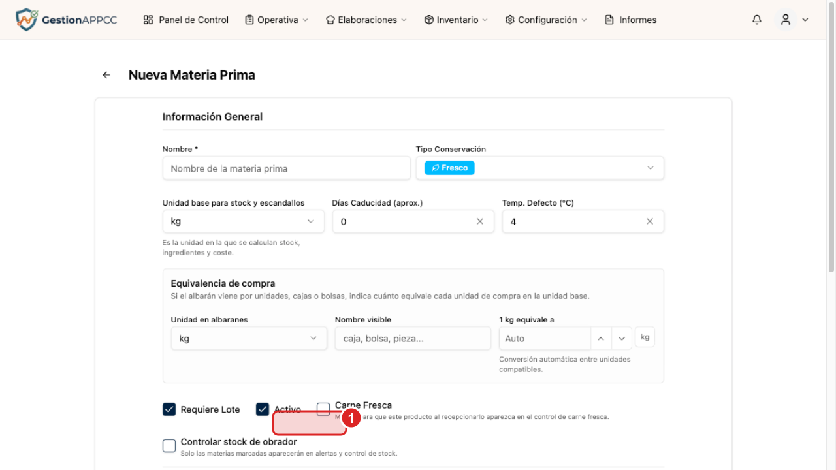Go back using the left arrow
The image size is (836, 470).
click(106, 75)
